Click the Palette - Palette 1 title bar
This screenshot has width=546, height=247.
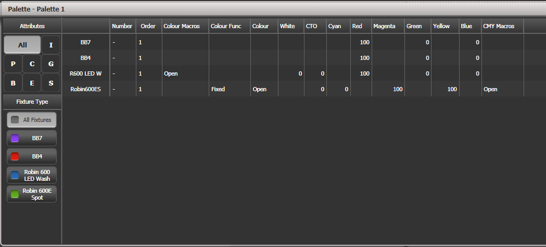pyautogui.click(x=273, y=9)
